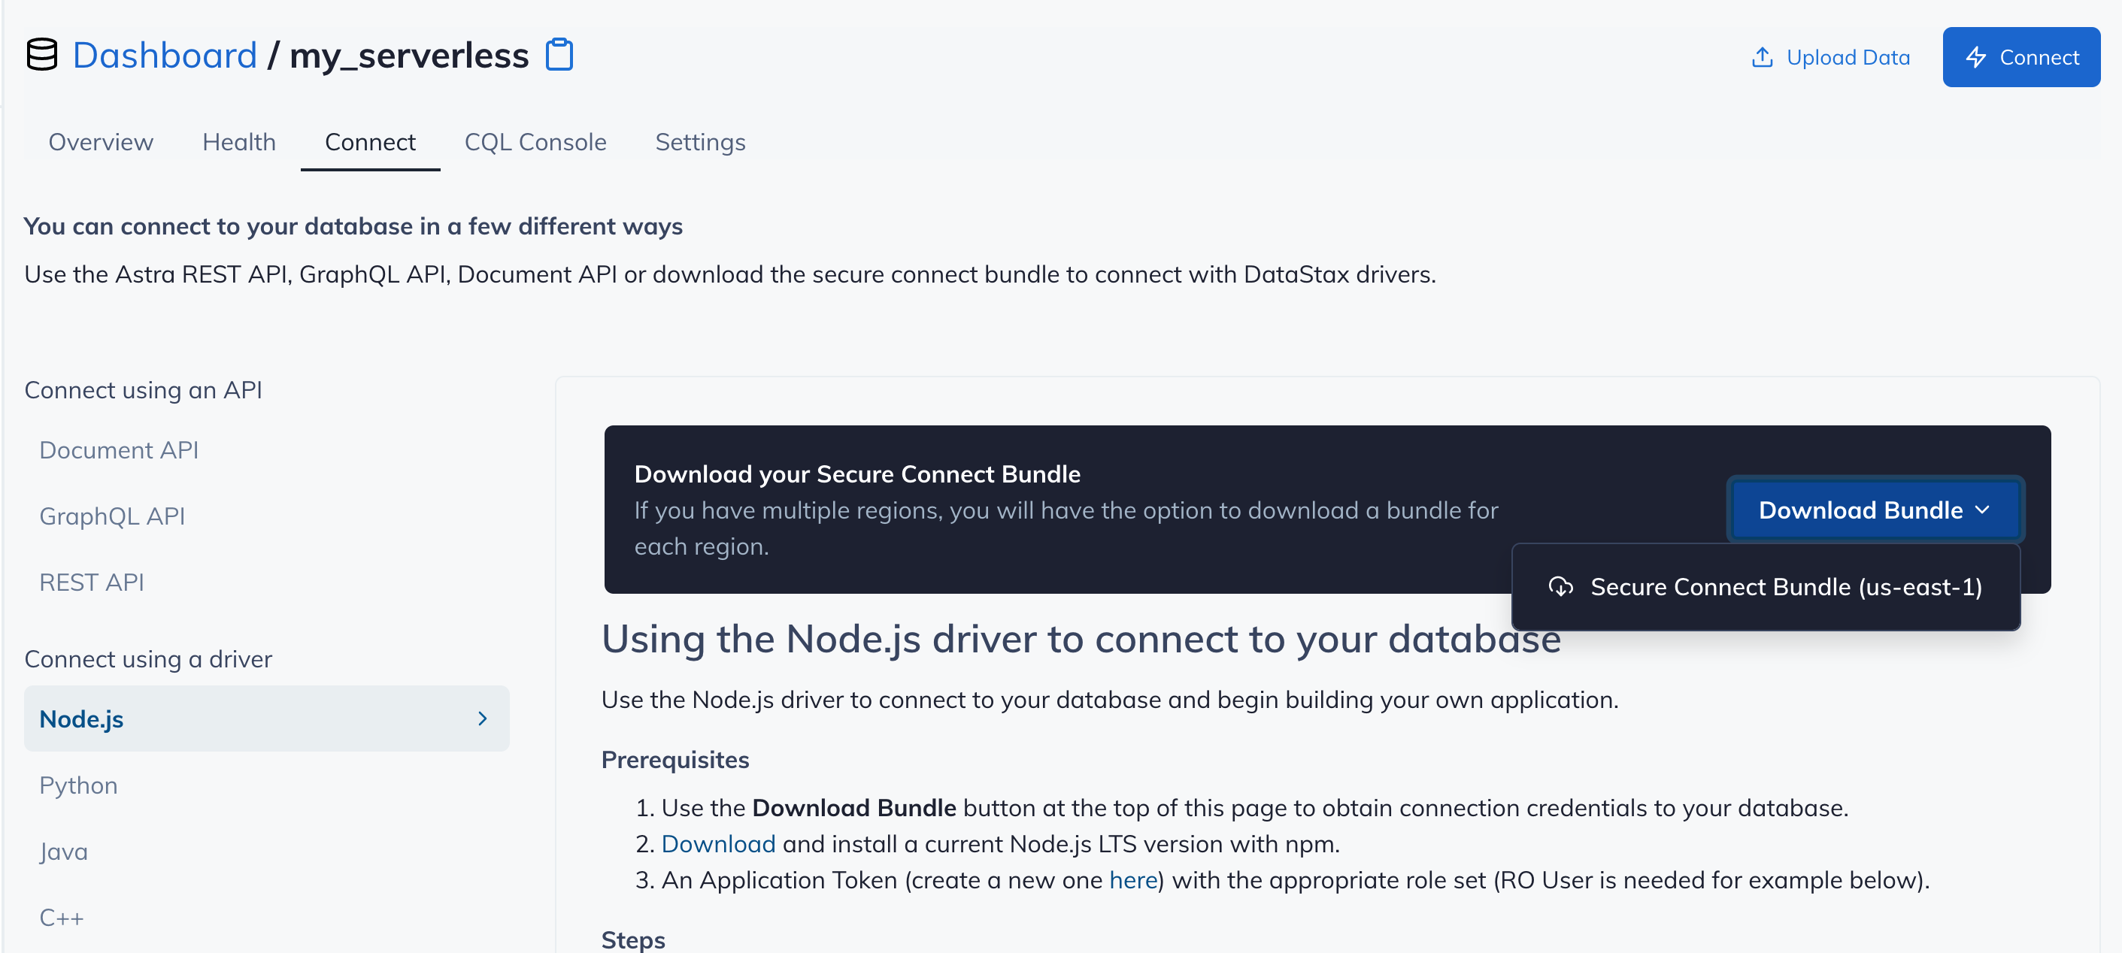Viewport: 2122px width, 953px height.
Task: Switch to the Overview tab
Action: [x=101, y=143]
